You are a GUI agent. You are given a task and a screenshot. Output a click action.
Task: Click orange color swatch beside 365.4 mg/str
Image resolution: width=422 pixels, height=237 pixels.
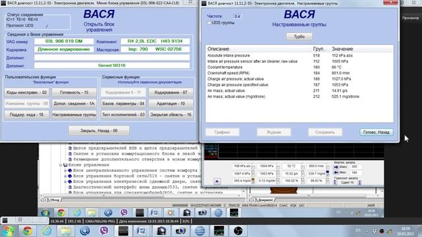[x=253, y=180]
